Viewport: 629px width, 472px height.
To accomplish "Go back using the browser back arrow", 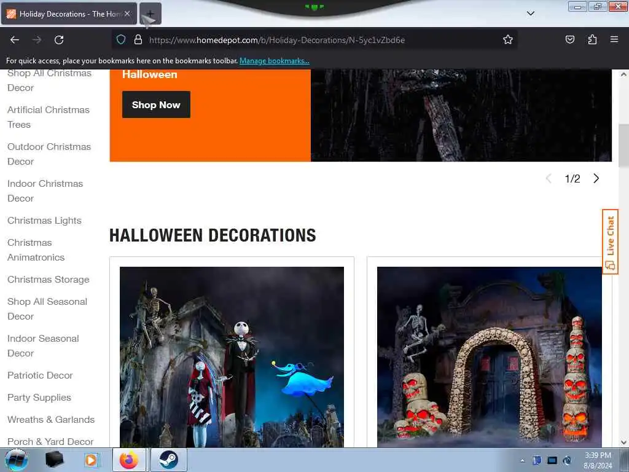I will click(x=15, y=40).
